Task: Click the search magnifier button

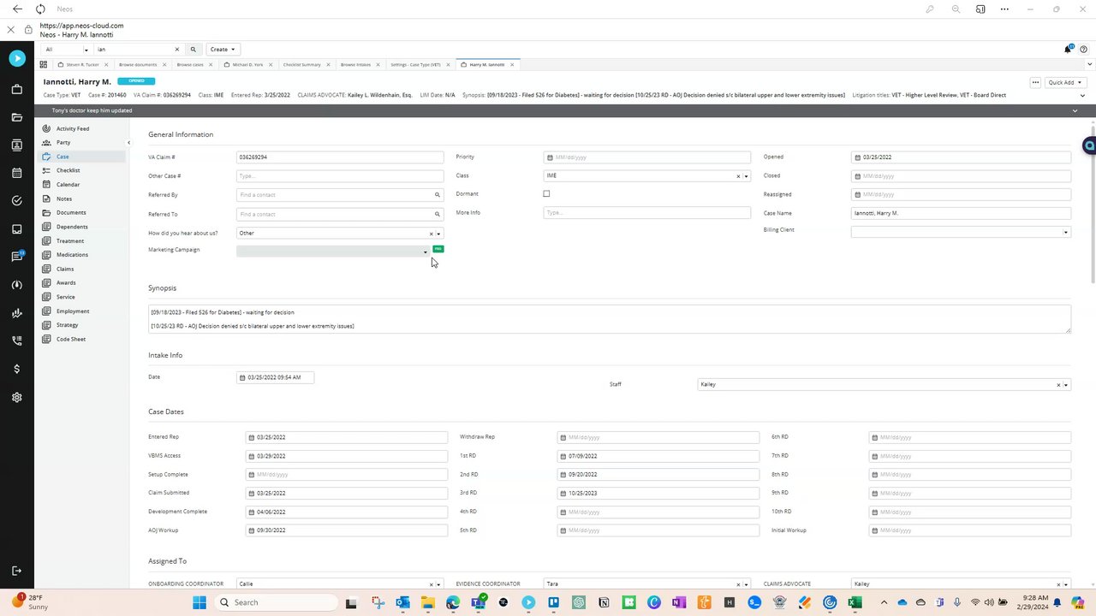Action: click(x=194, y=50)
